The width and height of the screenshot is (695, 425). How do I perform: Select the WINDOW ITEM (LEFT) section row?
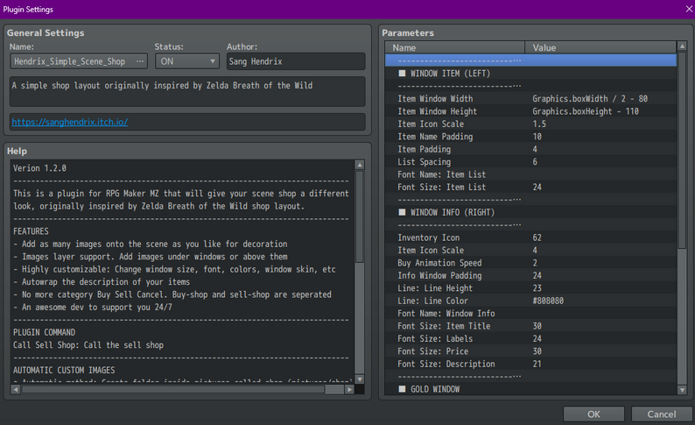530,74
